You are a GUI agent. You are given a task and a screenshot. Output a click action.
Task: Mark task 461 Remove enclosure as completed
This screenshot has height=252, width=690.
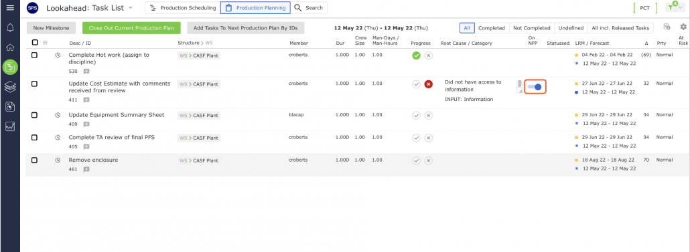416,160
